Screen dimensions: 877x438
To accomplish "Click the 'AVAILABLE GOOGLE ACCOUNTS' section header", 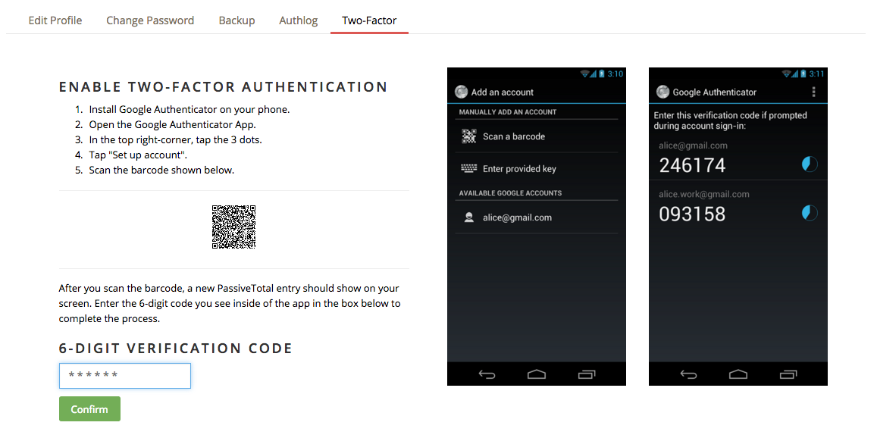I will pos(511,193).
